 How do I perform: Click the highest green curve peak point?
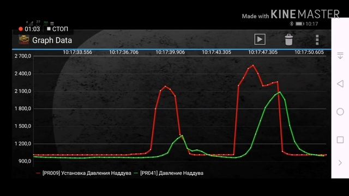(280, 92)
